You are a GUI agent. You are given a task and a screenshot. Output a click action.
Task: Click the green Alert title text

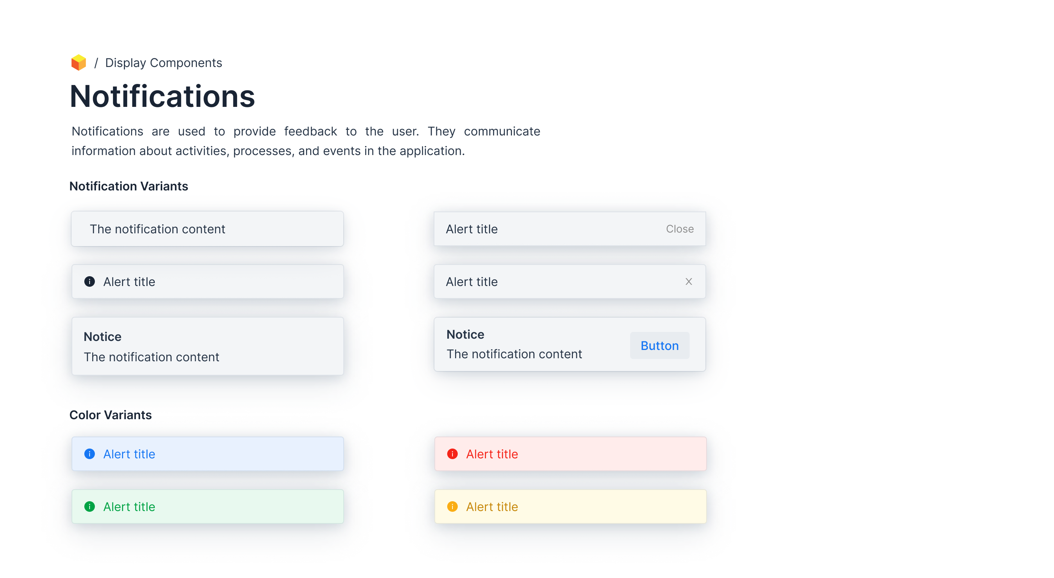click(129, 507)
